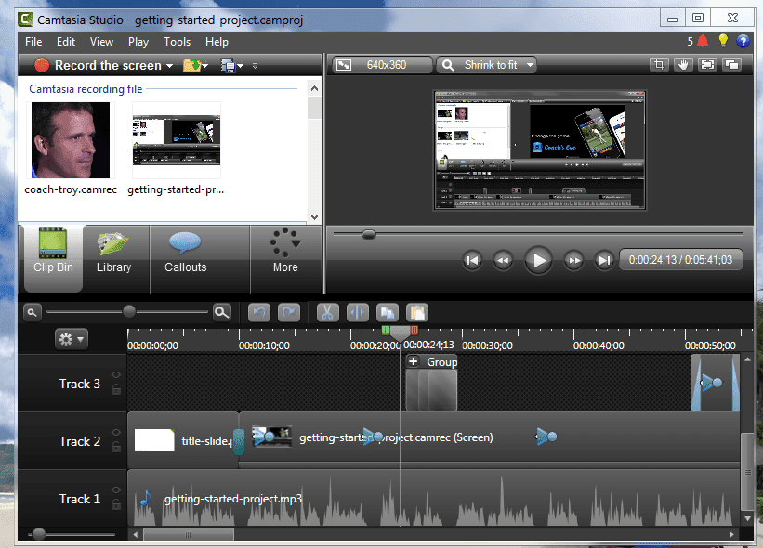763x548 pixels.
Task: Click the detach preview window icon
Action: pos(731,65)
